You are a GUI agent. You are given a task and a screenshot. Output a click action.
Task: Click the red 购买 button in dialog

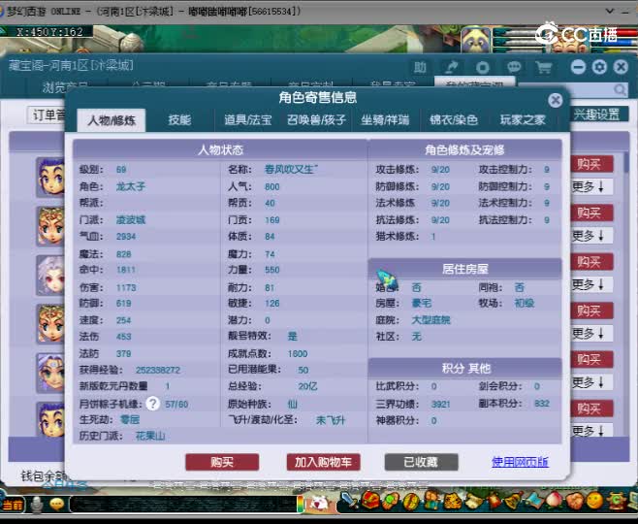(x=222, y=462)
